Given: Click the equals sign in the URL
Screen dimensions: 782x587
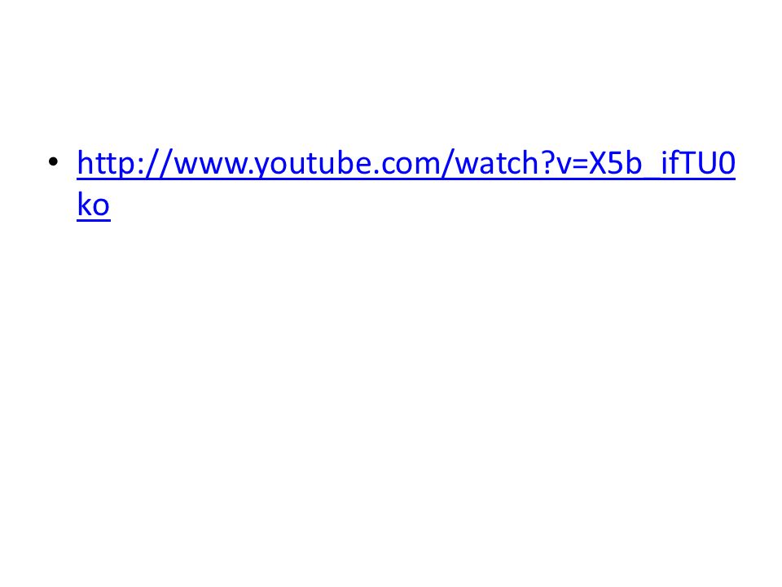Looking at the screenshot, I should (580, 165).
